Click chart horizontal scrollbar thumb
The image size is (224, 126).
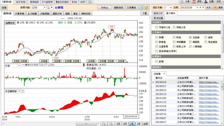pos(86,124)
